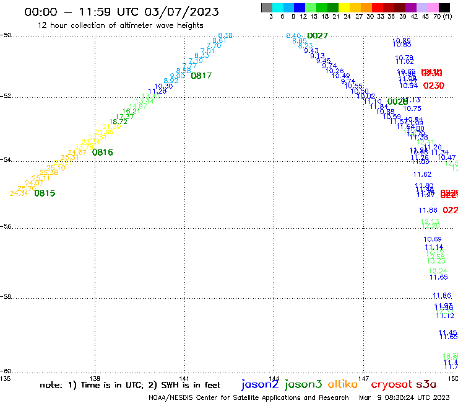Click the yellow value "25.70"

[27, 188]
